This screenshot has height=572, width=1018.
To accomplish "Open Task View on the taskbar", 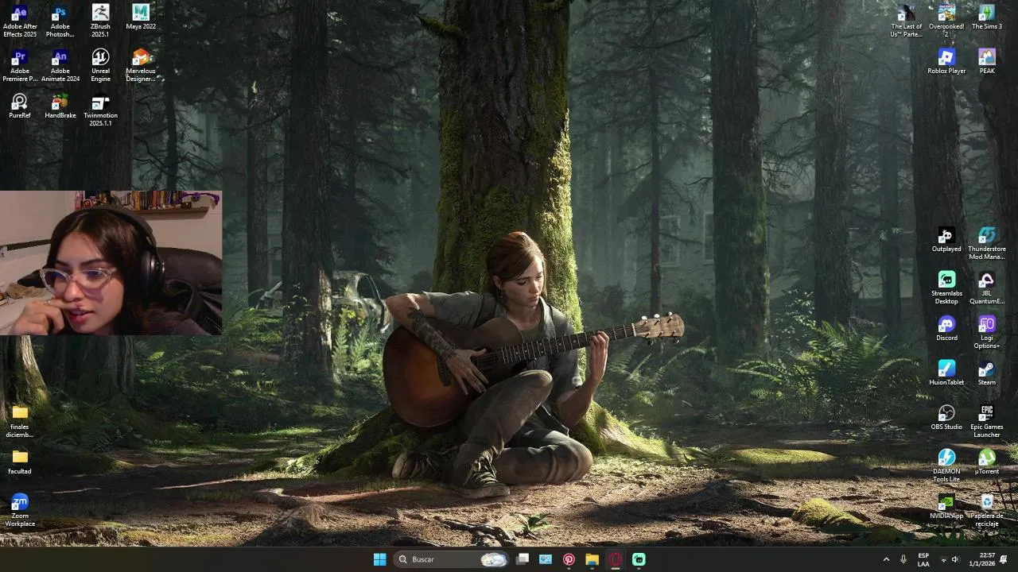I will click(x=523, y=559).
